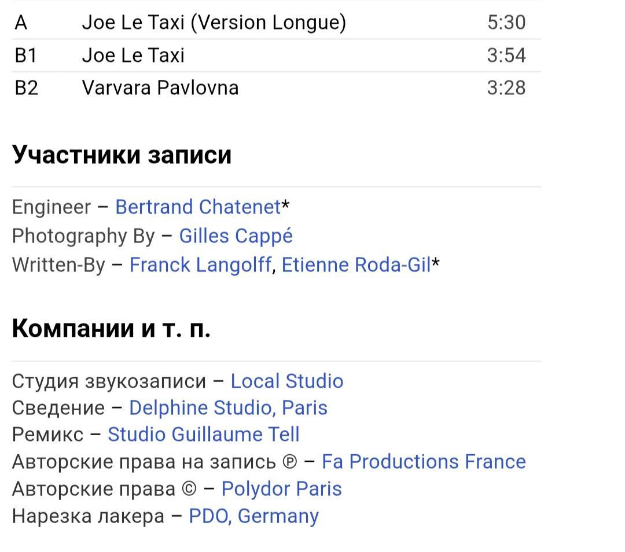Click the 3:28 duration of Varvara Pavlovna
Viewport: 625px width, 552px height.
click(x=506, y=88)
